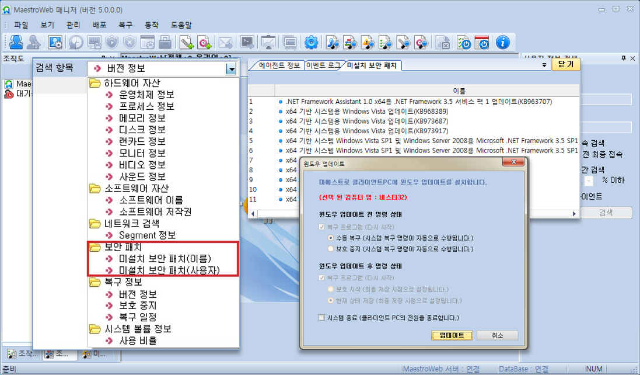
Task: Click the blue gear settings toolbar icon
Action: [x=312, y=42]
